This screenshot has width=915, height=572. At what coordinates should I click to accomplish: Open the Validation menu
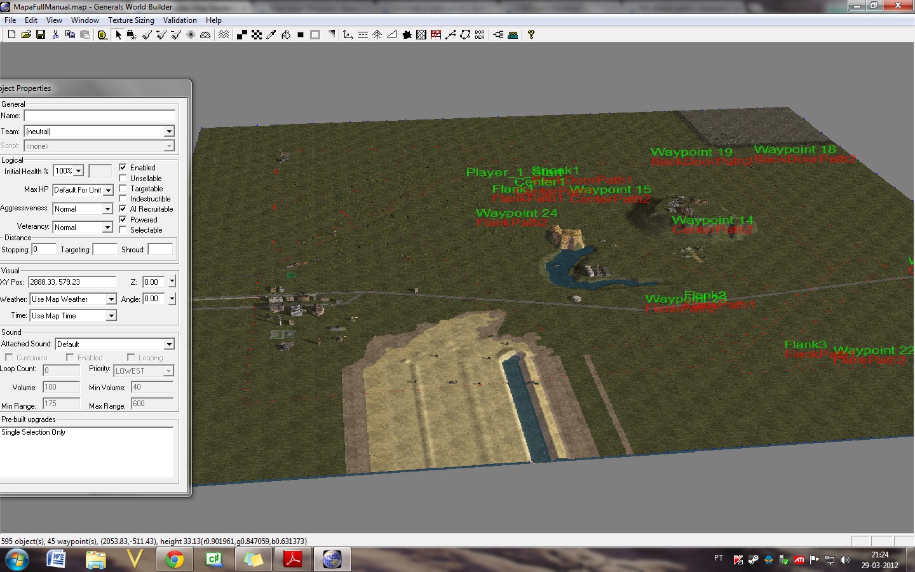click(x=180, y=20)
